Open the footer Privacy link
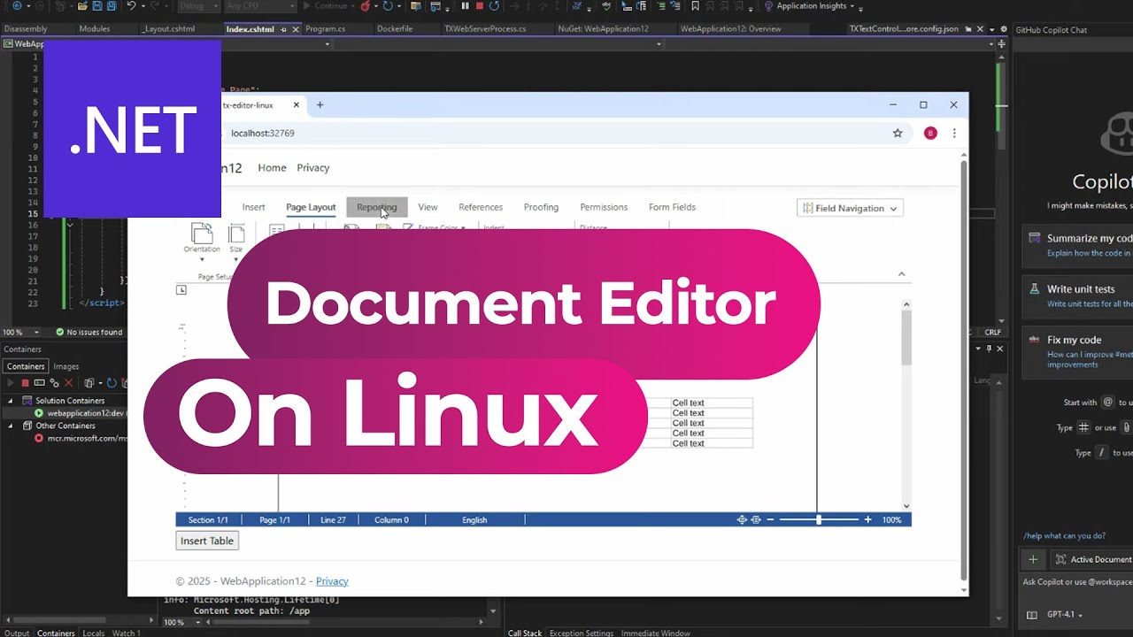Image resolution: width=1133 pixels, height=637 pixels. [332, 581]
